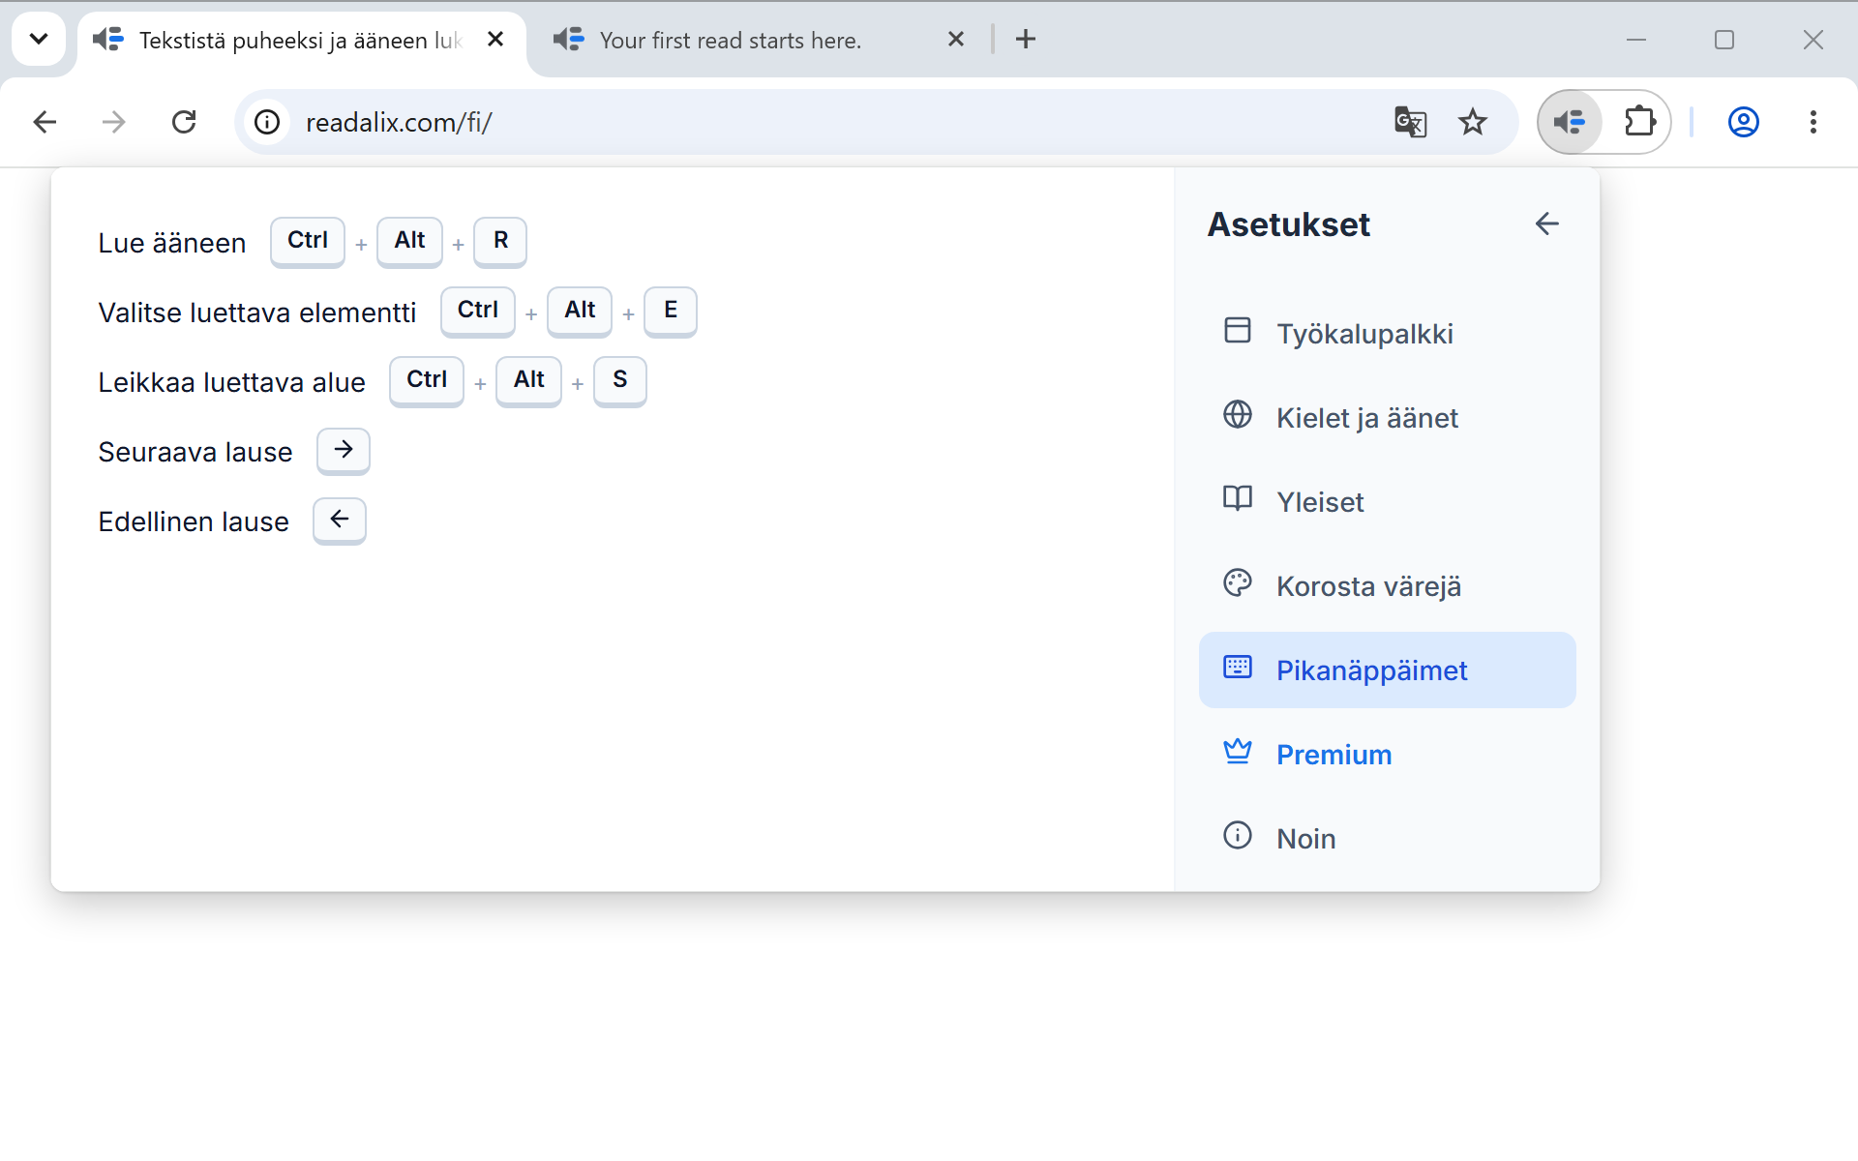The image size is (1858, 1161).
Task: Click the open book Yleiset icon
Action: (1237, 498)
